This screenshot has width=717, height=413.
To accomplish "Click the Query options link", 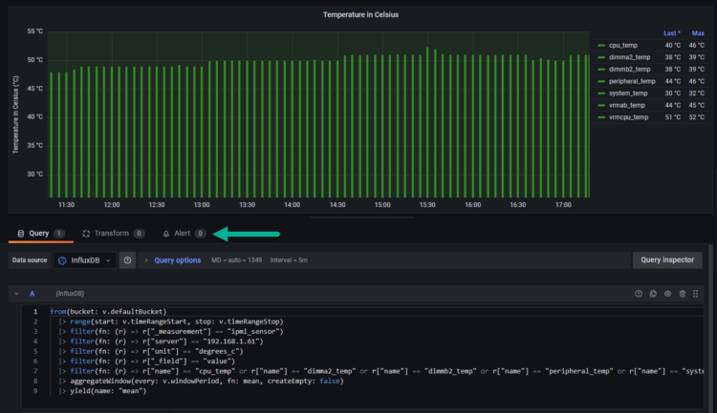I will (178, 260).
